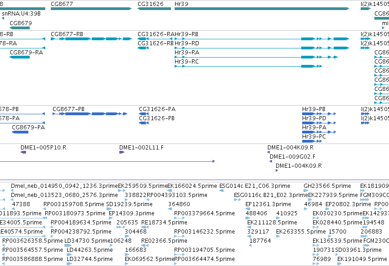Click EST label SD03961.3prime
389x266 pixels.
[358, 250]
